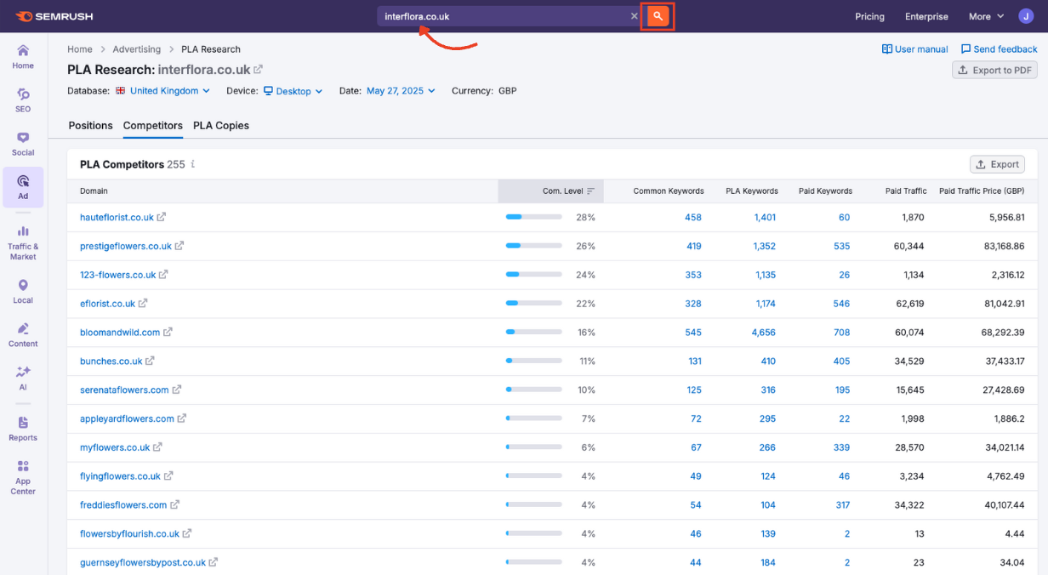Open the PLA Copies tab
The image size is (1048, 575).
pos(220,126)
